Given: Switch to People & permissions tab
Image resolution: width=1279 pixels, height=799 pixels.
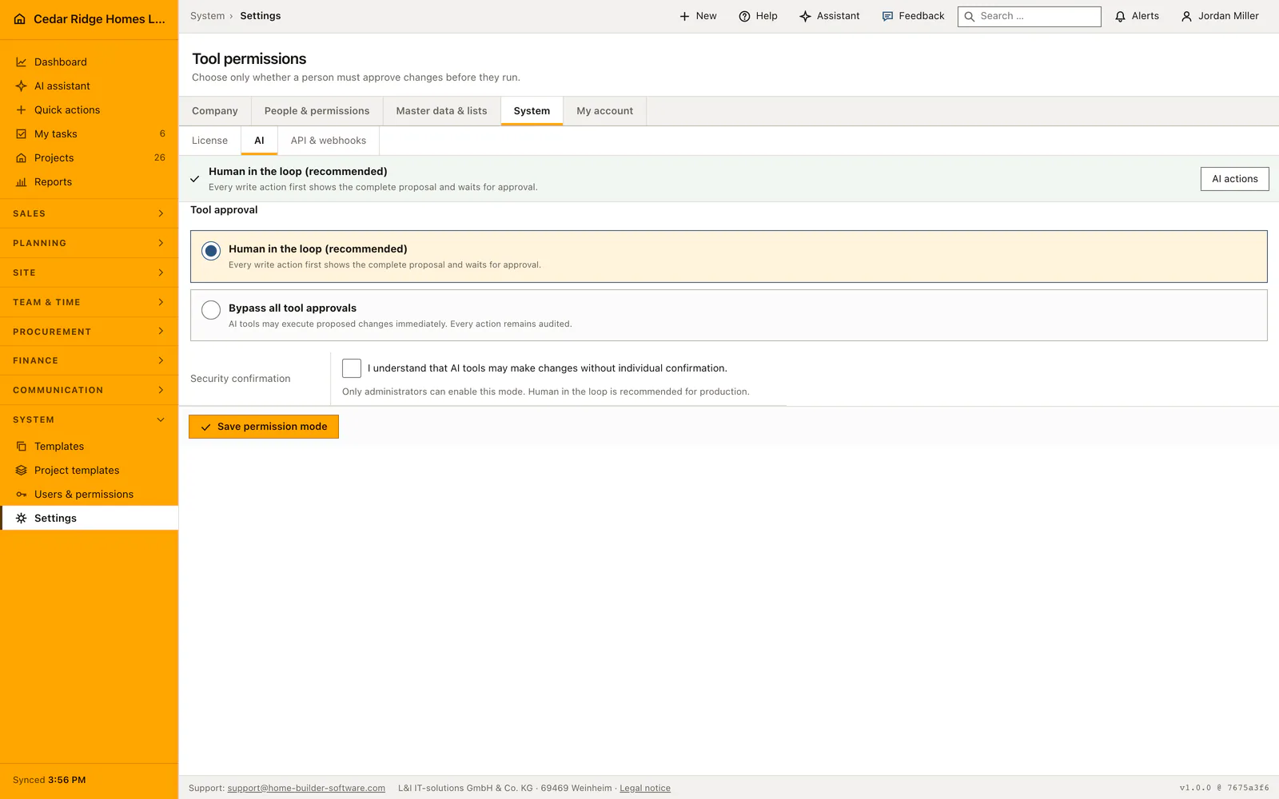Looking at the screenshot, I should (317, 111).
